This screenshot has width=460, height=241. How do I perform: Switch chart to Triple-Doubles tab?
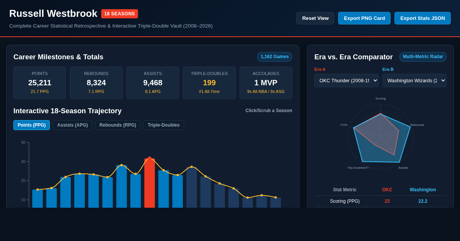tap(164, 125)
